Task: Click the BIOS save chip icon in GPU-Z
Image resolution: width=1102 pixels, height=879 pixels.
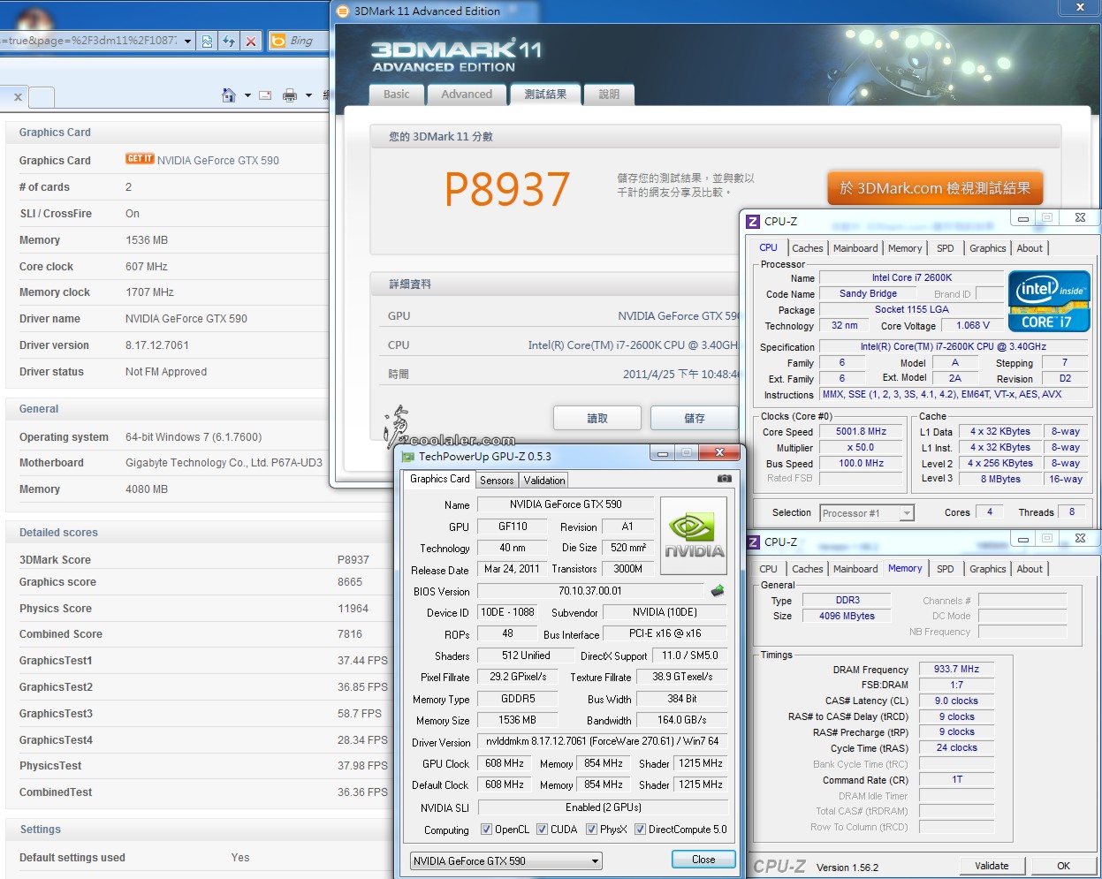Action: click(x=718, y=591)
